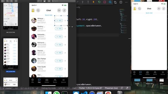Select the Dart language mode in status bar
The width and height of the screenshot is (168, 94).
(74, 88)
